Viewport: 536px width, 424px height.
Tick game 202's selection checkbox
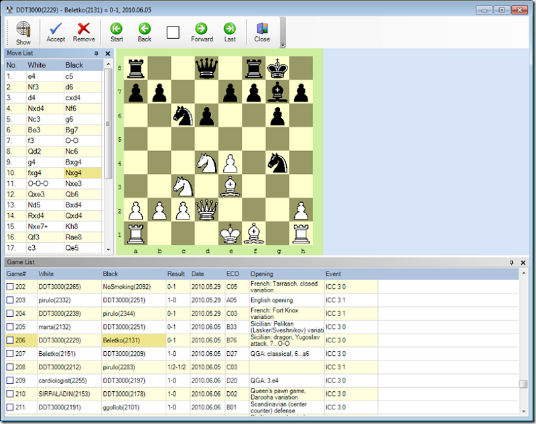click(9, 286)
